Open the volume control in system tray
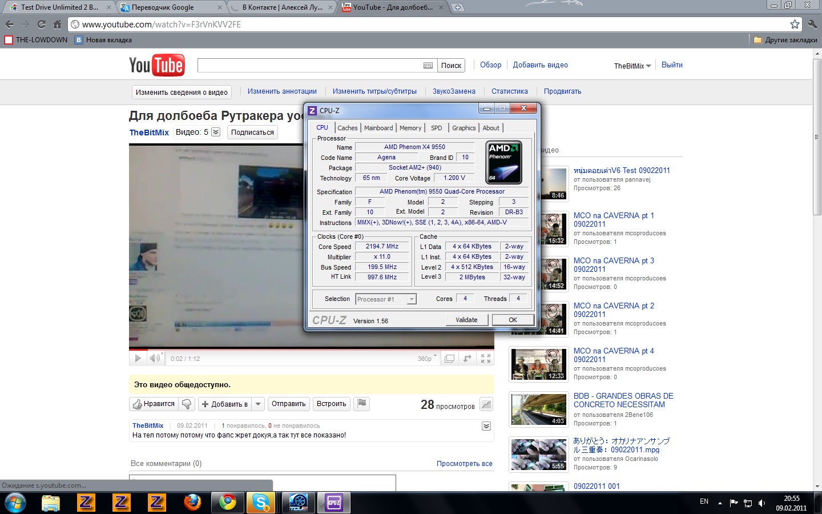Viewport: 822px width, 514px height. [x=761, y=503]
